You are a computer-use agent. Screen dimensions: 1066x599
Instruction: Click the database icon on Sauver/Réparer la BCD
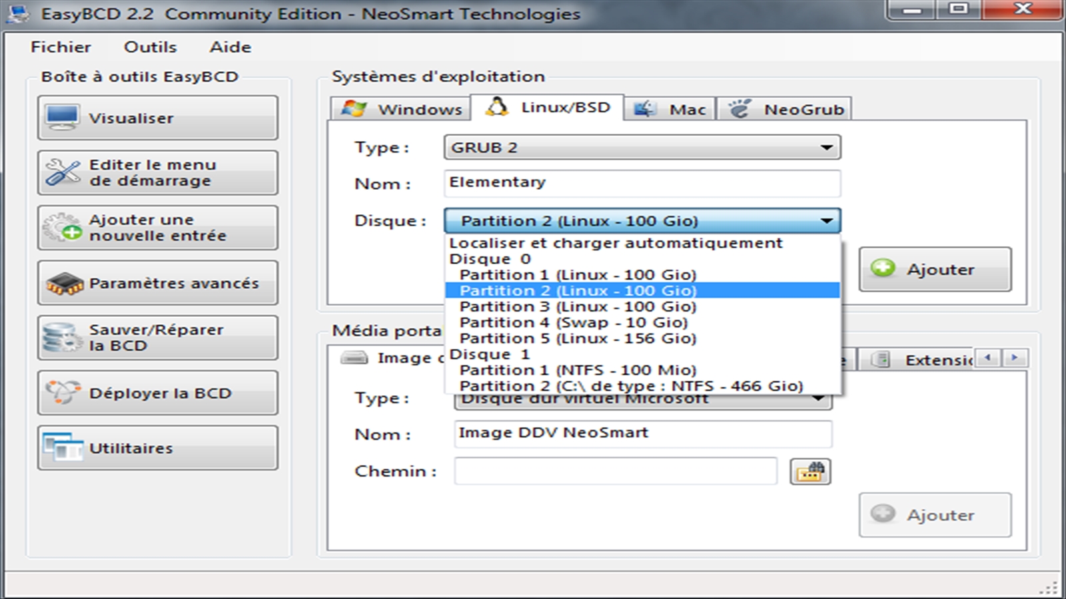point(63,337)
